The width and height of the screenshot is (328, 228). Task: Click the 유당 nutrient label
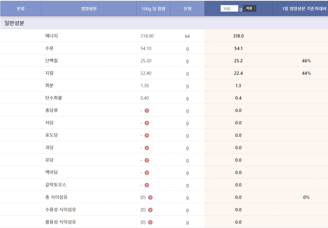pos(49,160)
